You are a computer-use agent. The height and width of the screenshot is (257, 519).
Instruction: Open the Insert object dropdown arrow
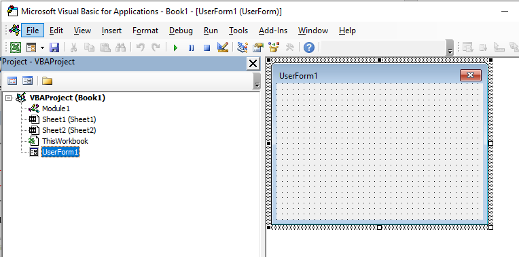tap(42, 47)
